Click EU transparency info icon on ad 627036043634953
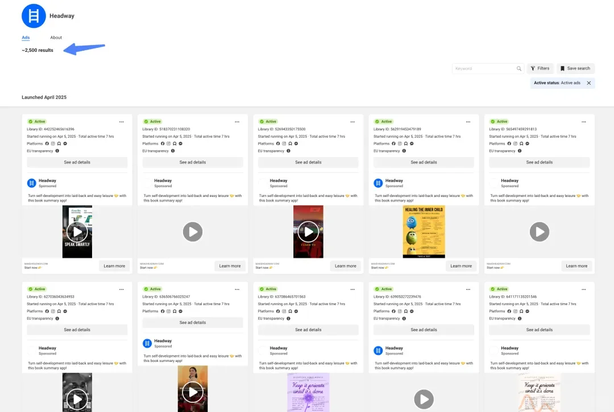 pyautogui.click(x=57, y=319)
